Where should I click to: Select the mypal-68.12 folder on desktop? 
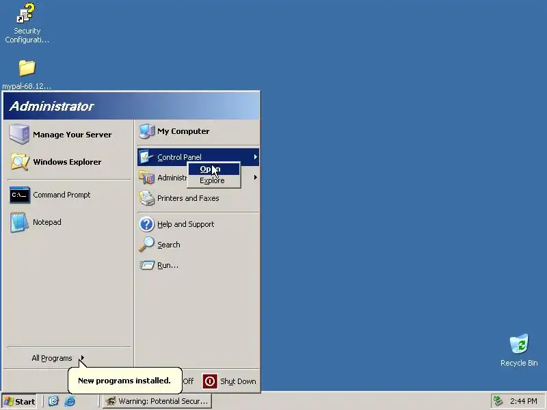27,68
